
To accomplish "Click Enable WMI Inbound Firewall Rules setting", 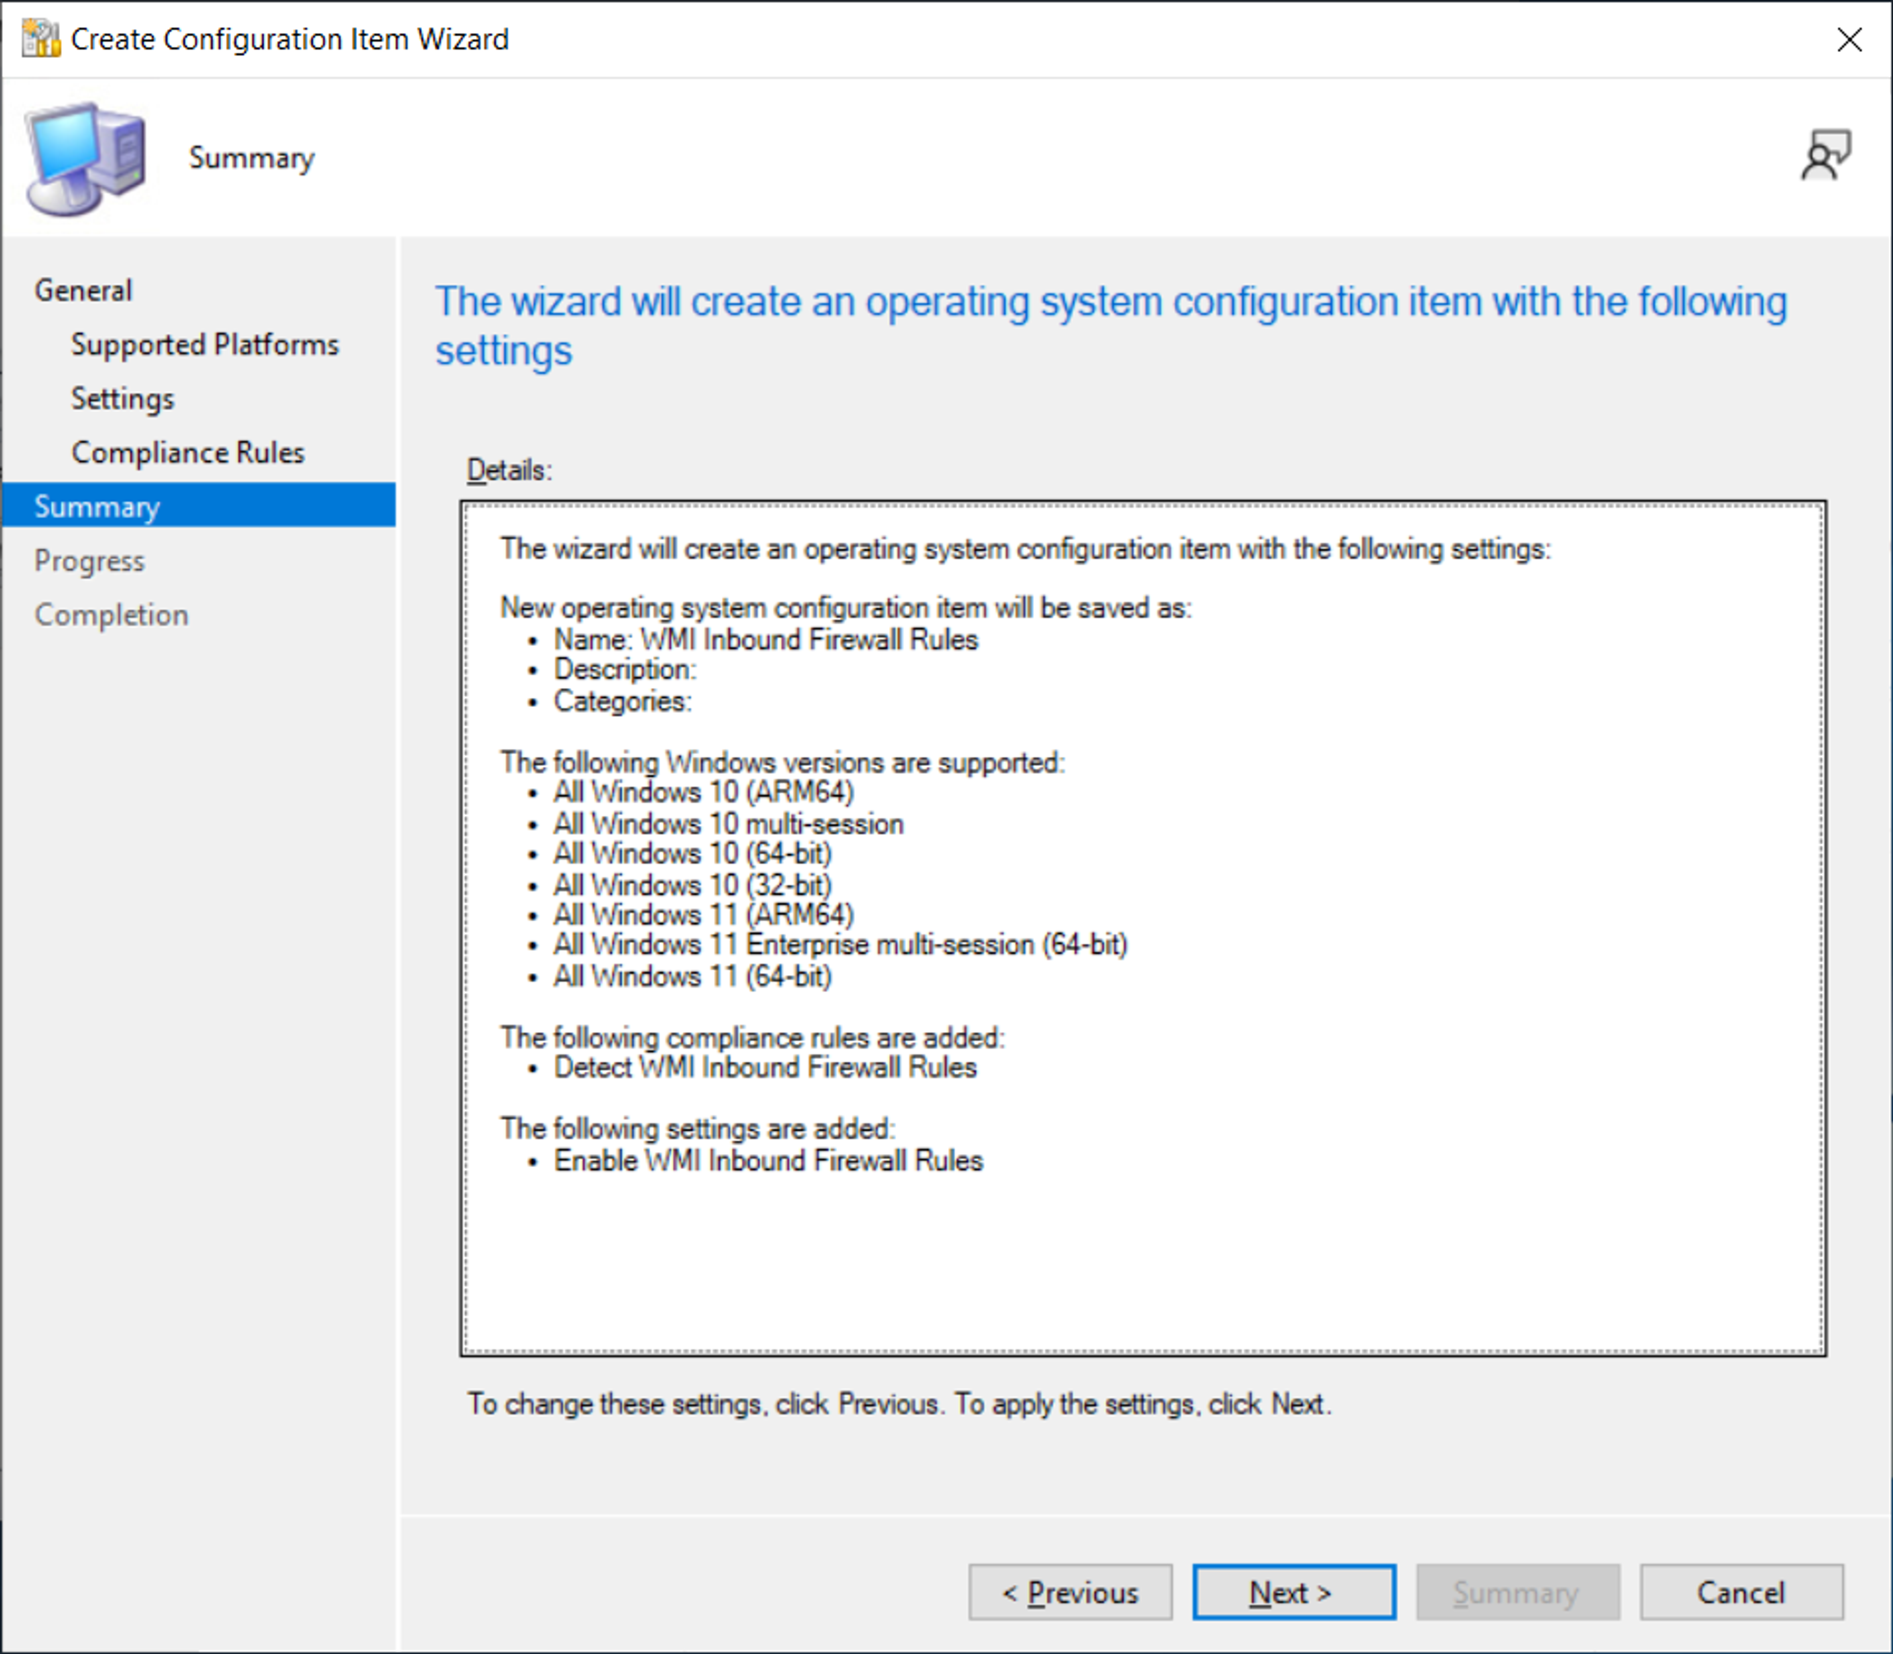I will click(768, 1160).
